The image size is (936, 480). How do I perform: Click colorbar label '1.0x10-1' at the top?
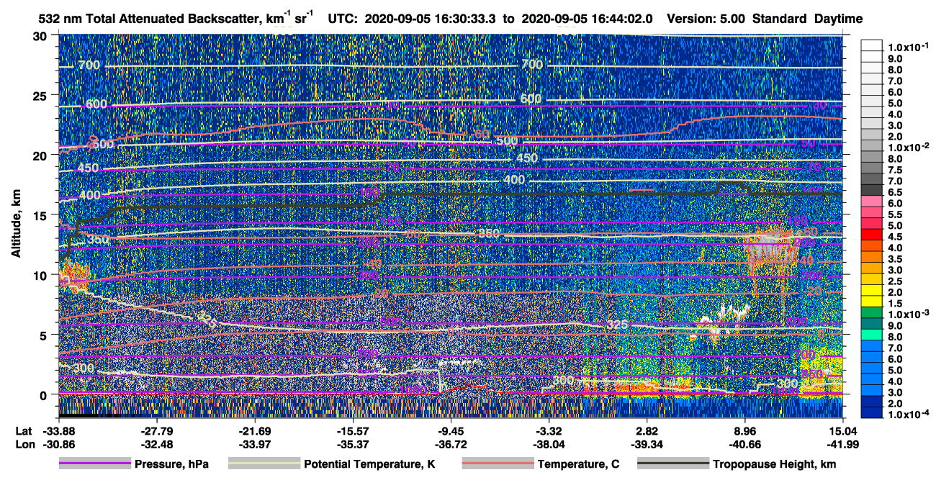click(909, 47)
